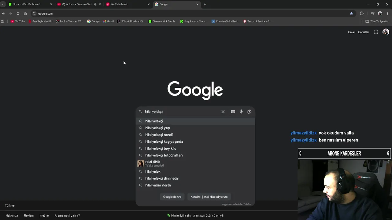Select suggestion 'hilal yelekçi kaç yaşında'
The image size is (392, 220).
(195, 142)
